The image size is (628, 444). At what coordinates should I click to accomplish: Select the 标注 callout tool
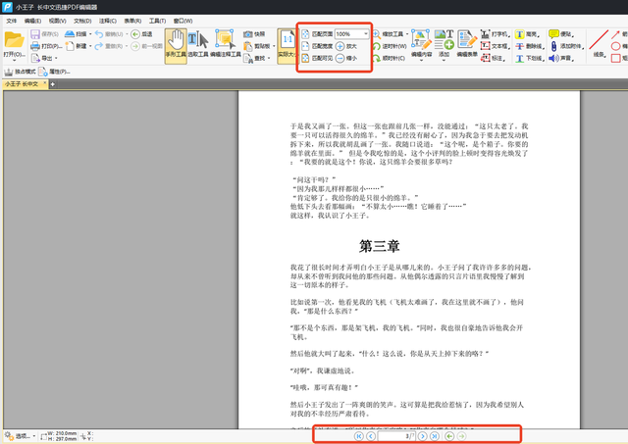pyautogui.click(x=493, y=59)
